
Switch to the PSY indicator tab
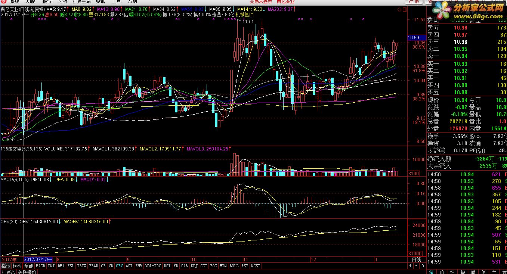click(245, 266)
